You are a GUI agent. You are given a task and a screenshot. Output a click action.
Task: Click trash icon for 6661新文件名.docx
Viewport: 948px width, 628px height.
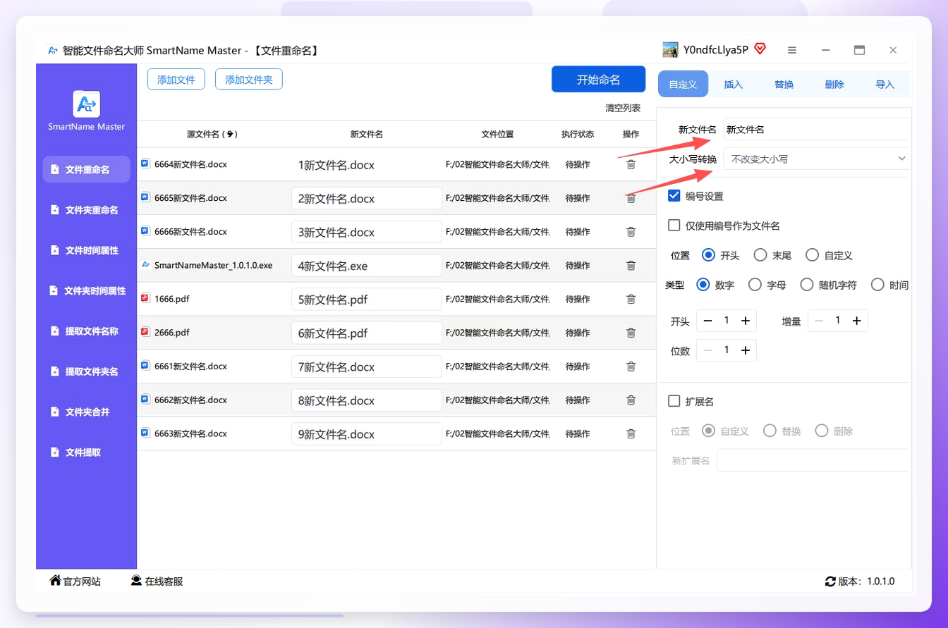(631, 367)
